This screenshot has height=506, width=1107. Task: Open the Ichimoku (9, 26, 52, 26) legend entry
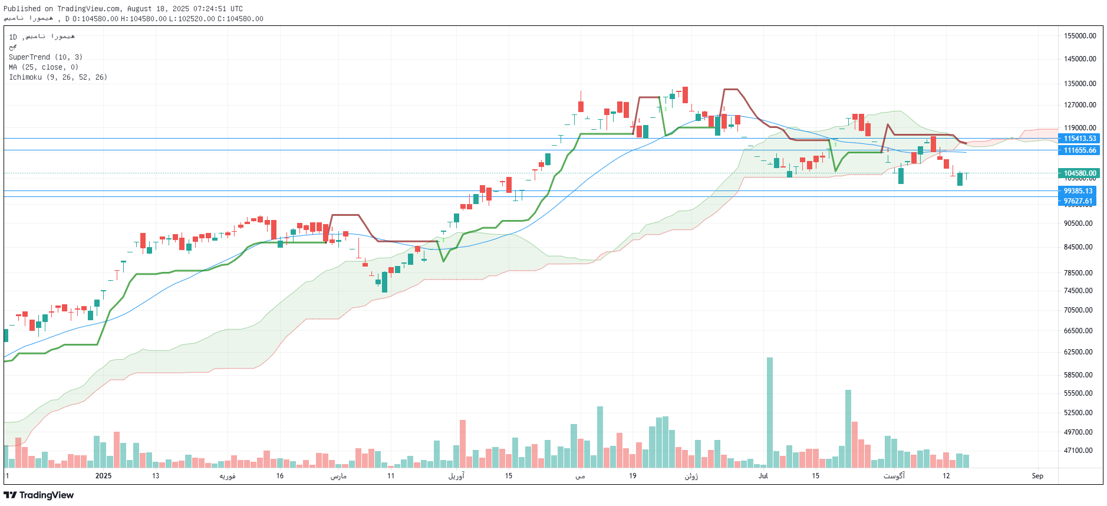[x=58, y=77]
